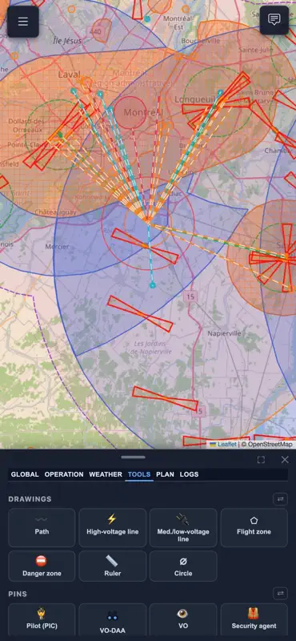Open the WEATHER tab
Image resolution: width=296 pixels, height=641 pixels.
click(x=106, y=474)
